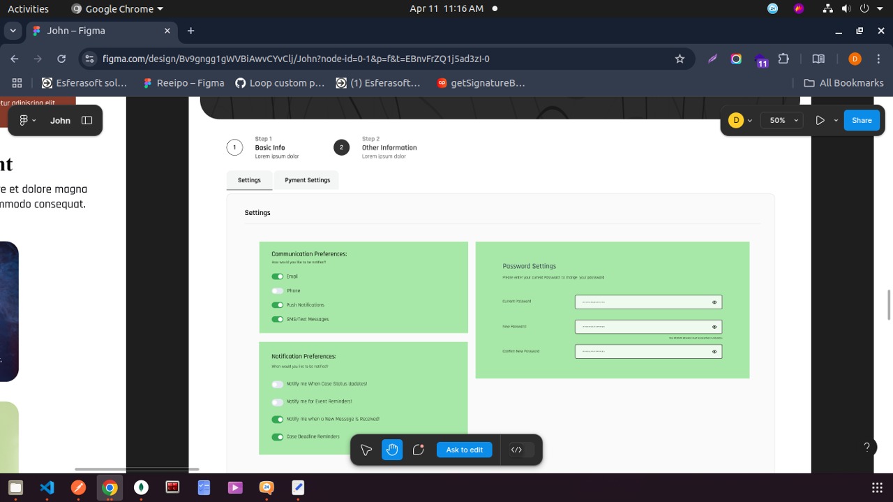The height and width of the screenshot is (502, 893).
Task: Expand the user avatar D dropdown
Action: point(750,120)
